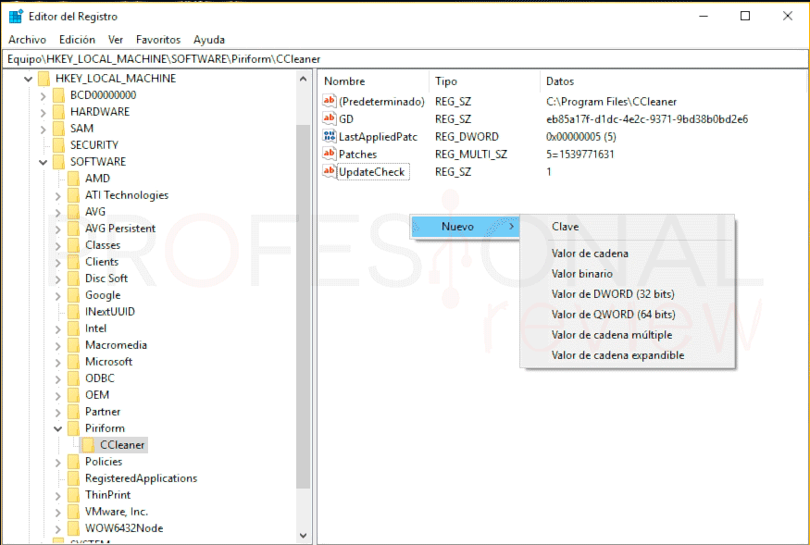
Task: Select Valor binario option
Action: coord(627,274)
